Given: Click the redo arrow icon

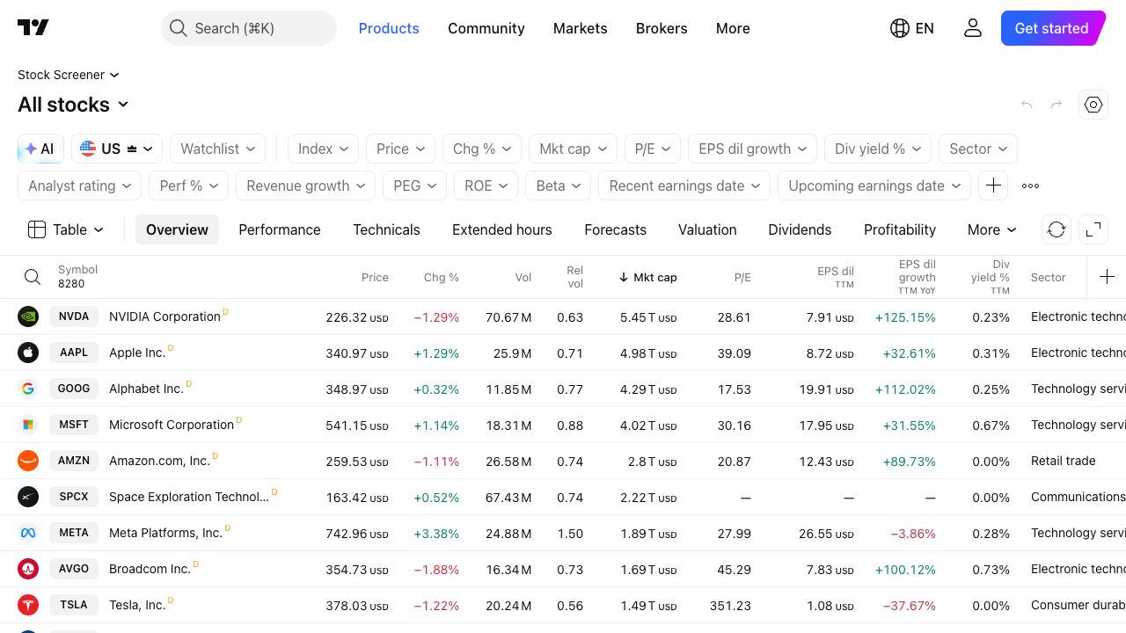Looking at the screenshot, I should [x=1057, y=105].
